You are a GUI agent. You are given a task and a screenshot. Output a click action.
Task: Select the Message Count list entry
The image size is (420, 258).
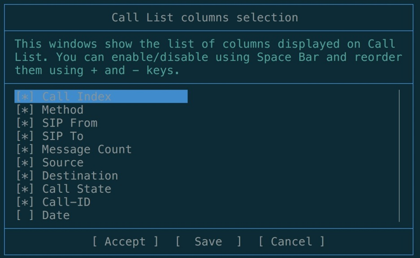click(87, 149)
